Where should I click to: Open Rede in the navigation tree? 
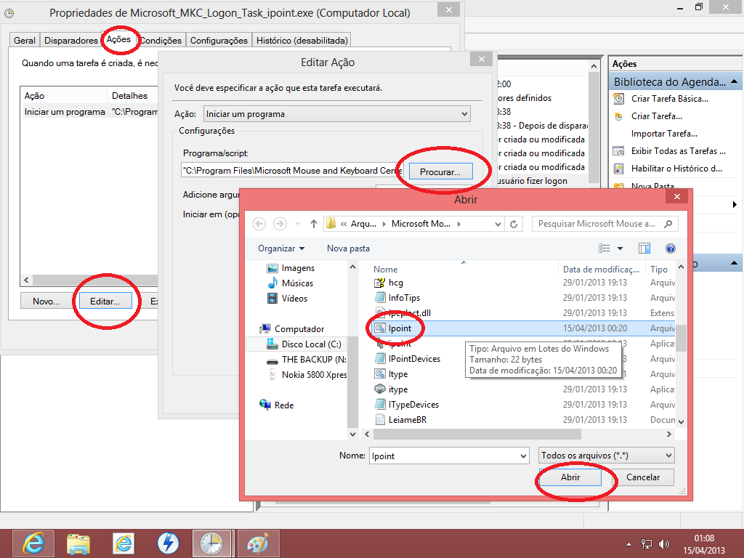tap(277, 405)
